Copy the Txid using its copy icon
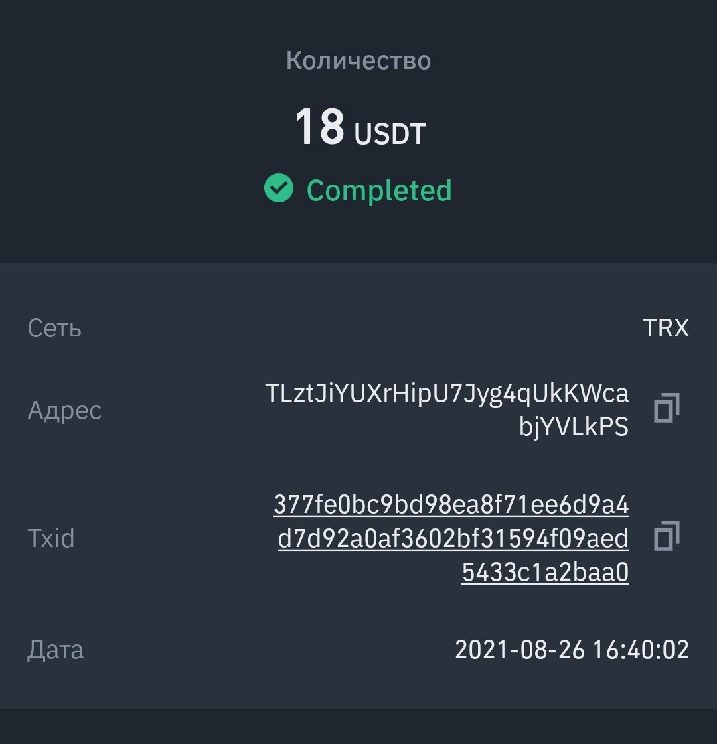 pyautogui.click(x=667, y=536)
